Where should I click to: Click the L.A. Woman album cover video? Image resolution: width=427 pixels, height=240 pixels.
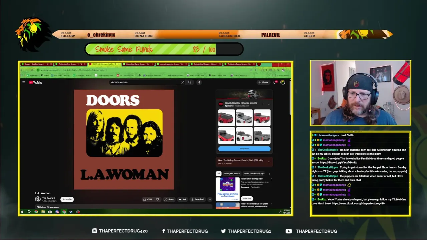tap(124, 140)
